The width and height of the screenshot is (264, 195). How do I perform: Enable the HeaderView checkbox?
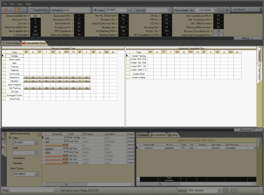tap(32, 10)
